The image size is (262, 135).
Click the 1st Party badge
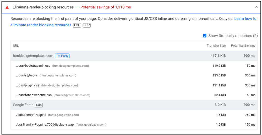(x=62, y=56)
